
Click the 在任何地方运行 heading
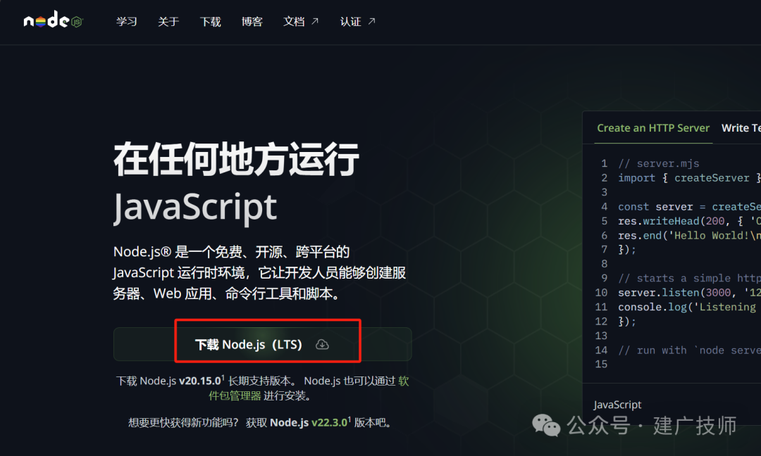[236, 160]
